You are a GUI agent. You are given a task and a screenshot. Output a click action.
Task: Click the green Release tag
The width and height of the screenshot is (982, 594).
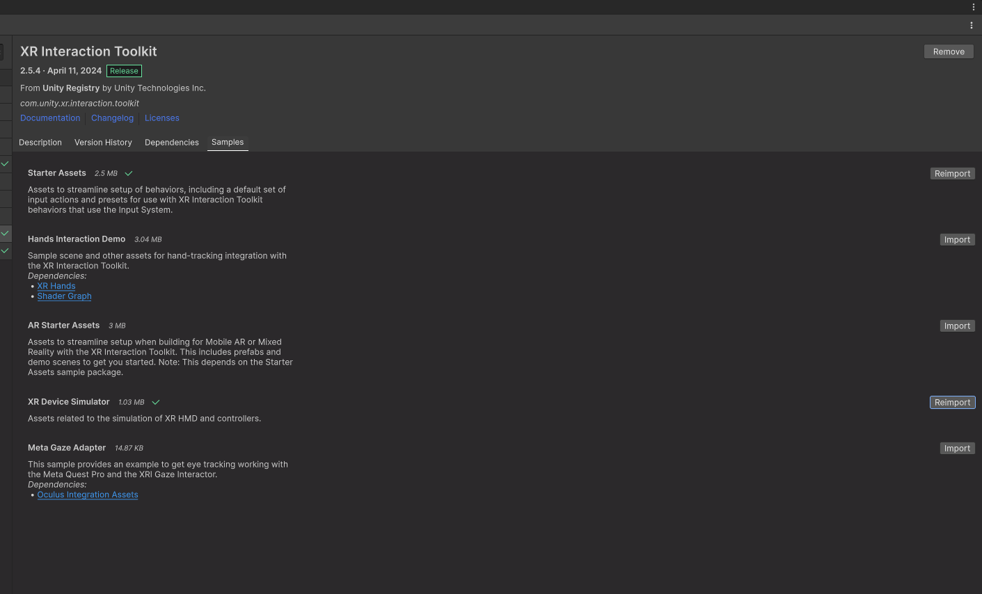coord(124,71)
